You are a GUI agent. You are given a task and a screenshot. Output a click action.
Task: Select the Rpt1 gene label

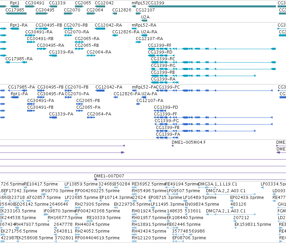click(14, 3)
